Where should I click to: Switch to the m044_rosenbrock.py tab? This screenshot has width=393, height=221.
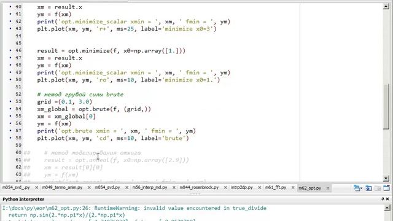point(199,187)
